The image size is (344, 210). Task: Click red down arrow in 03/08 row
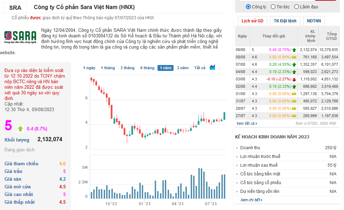tap(294, 79)
